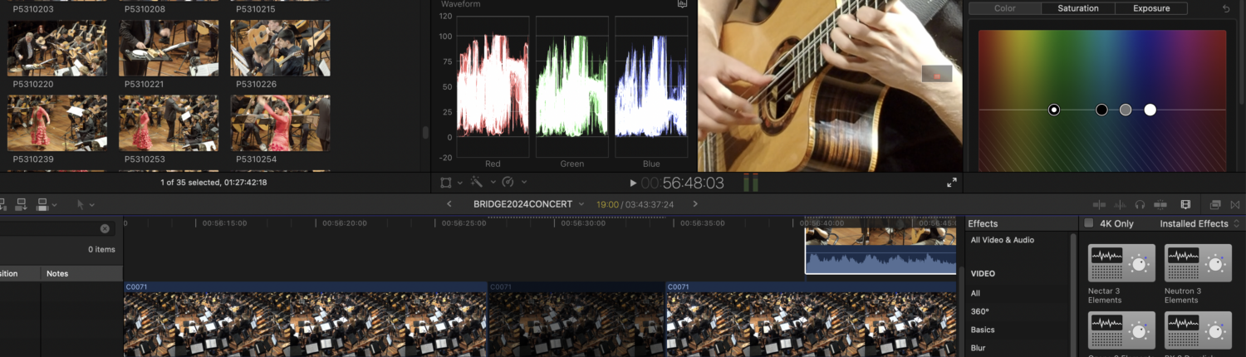
Task: Select the All category under VIDEO
Action: pos(976,293)
